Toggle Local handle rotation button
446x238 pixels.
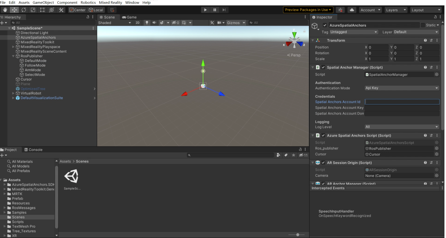(95, 10)
